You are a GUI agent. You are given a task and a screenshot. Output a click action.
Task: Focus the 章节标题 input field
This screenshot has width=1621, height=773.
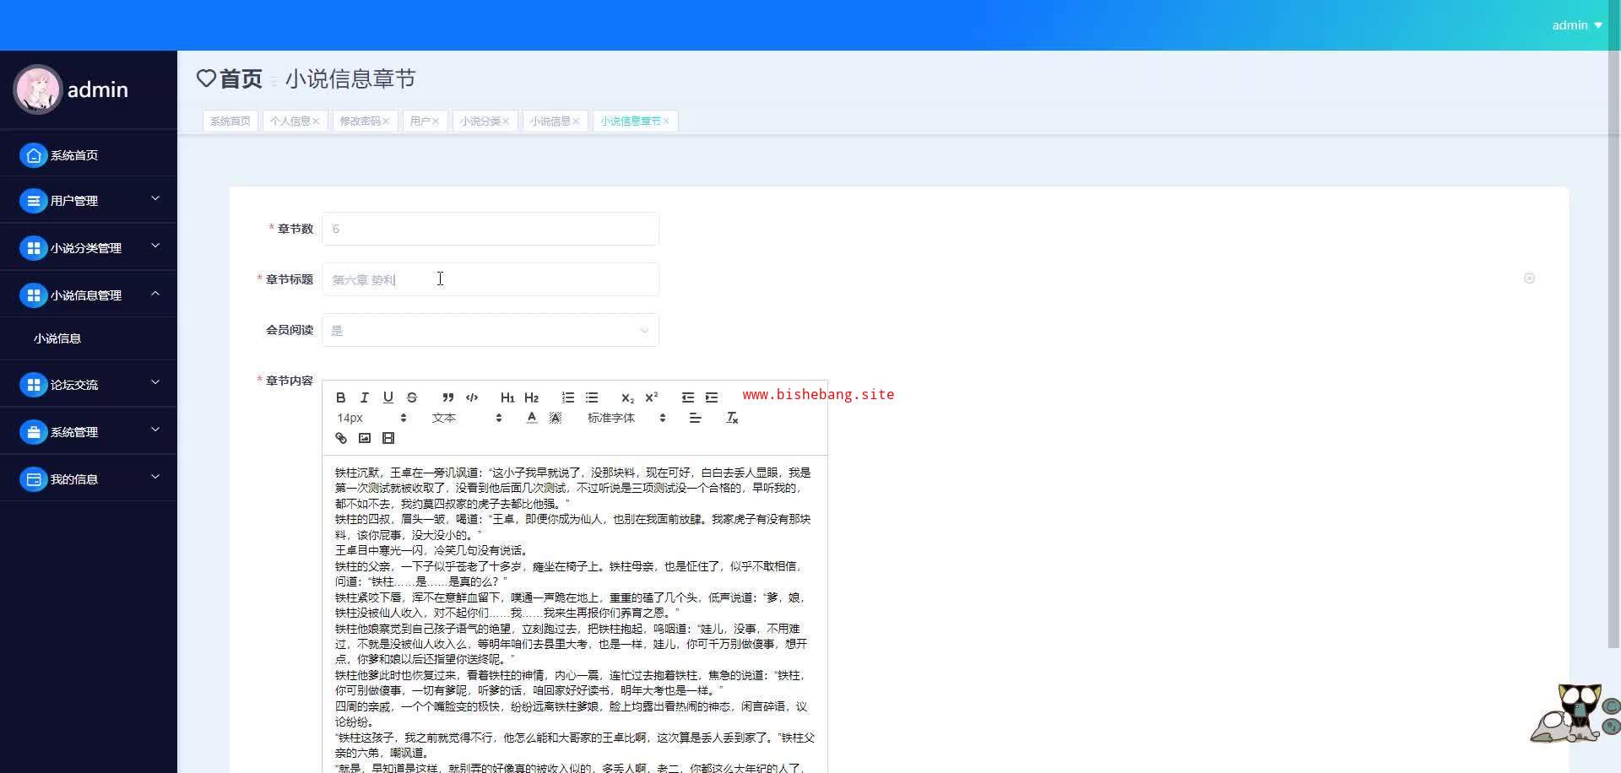[x=491, y=279]
